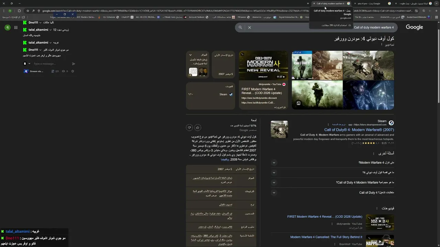This screenshot has height=247, width=440.
Task: Open the PS4 Call of Duty cover image
Action: point(302,65)
